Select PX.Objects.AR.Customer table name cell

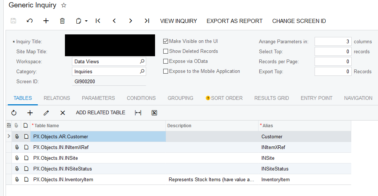click(x=98, y=136)
